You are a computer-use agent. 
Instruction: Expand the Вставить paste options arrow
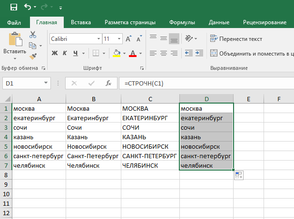(x=15, y=58)
